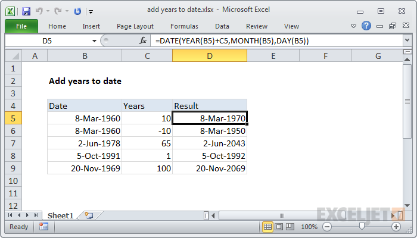The image size is (417, 238).
Task: Open the Page Layout ribbon tab
Action: click(x=135, y=26)
